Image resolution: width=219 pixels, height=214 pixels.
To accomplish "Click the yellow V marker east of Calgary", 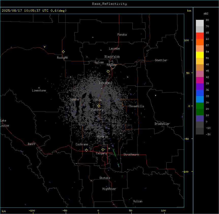I will [x=109, y=148].
